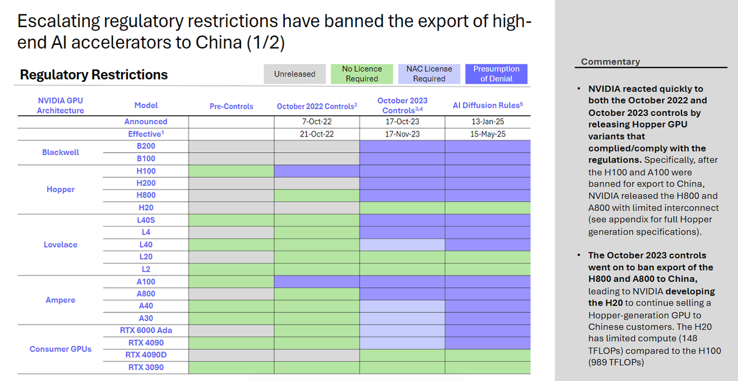738x381 pixels.
Task: Select the Effective row label
Action: click(x=146, y=134)
